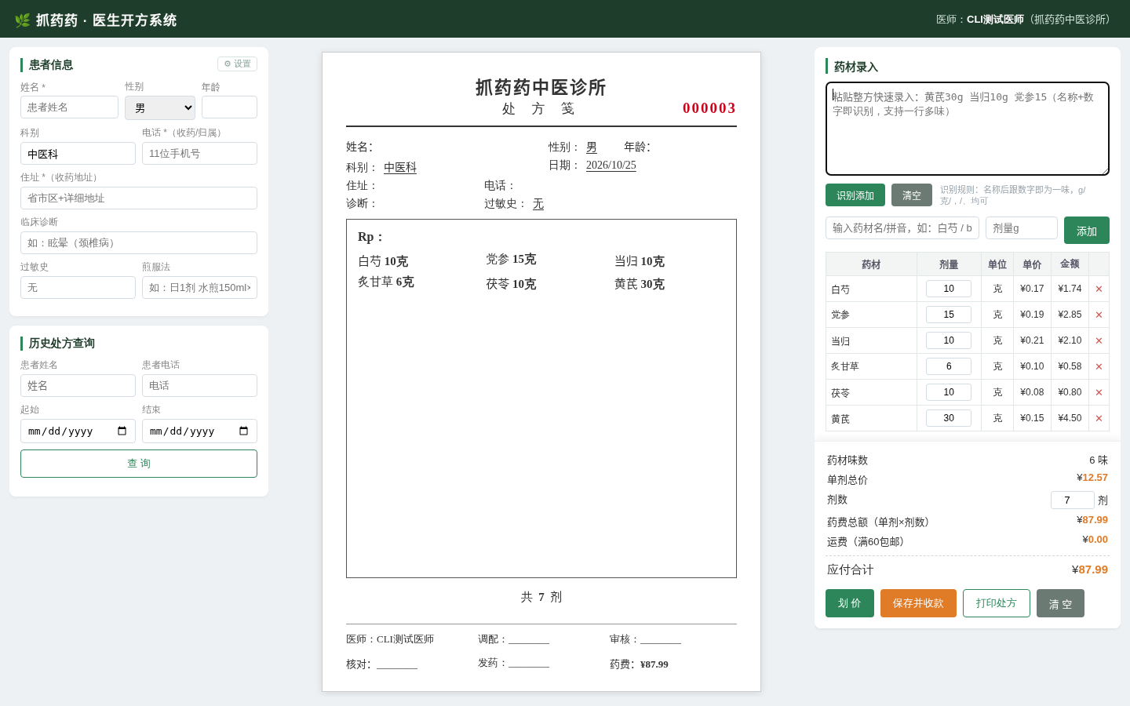This screenshot has height=706, width=1130.
Task: Click the red prescription number 000003
Action: click(x=709, y=108)
